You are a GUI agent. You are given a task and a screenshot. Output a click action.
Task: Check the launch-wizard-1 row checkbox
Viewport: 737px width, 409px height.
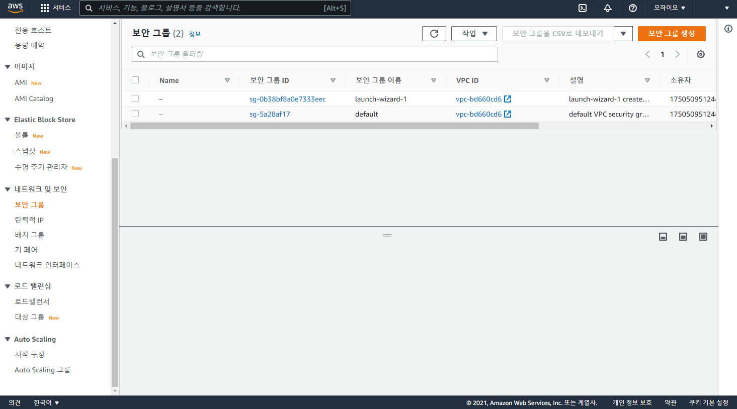(135, 98)
